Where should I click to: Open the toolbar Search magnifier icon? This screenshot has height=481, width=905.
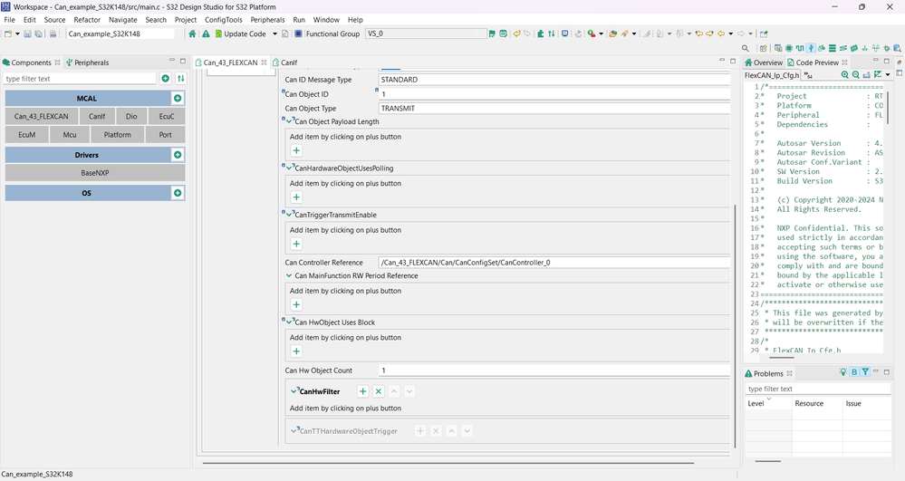746,49
